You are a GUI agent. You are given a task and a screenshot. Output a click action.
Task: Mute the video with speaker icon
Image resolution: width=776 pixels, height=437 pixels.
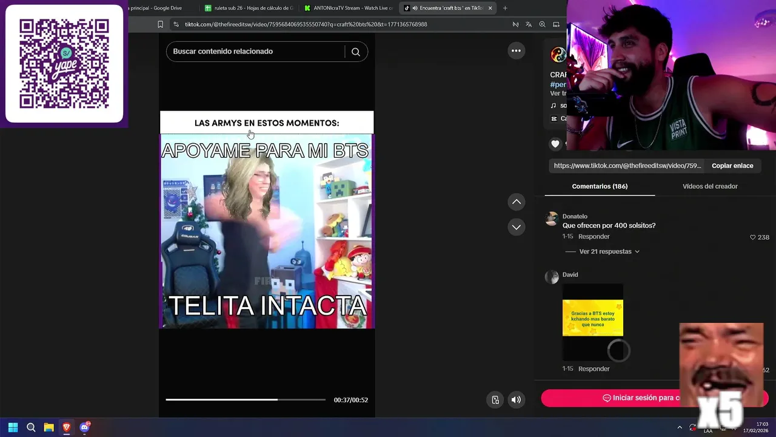click(516, 399)
